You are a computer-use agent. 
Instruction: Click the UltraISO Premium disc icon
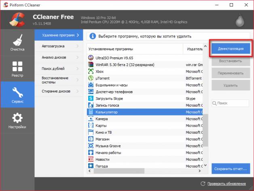point(91,58)
